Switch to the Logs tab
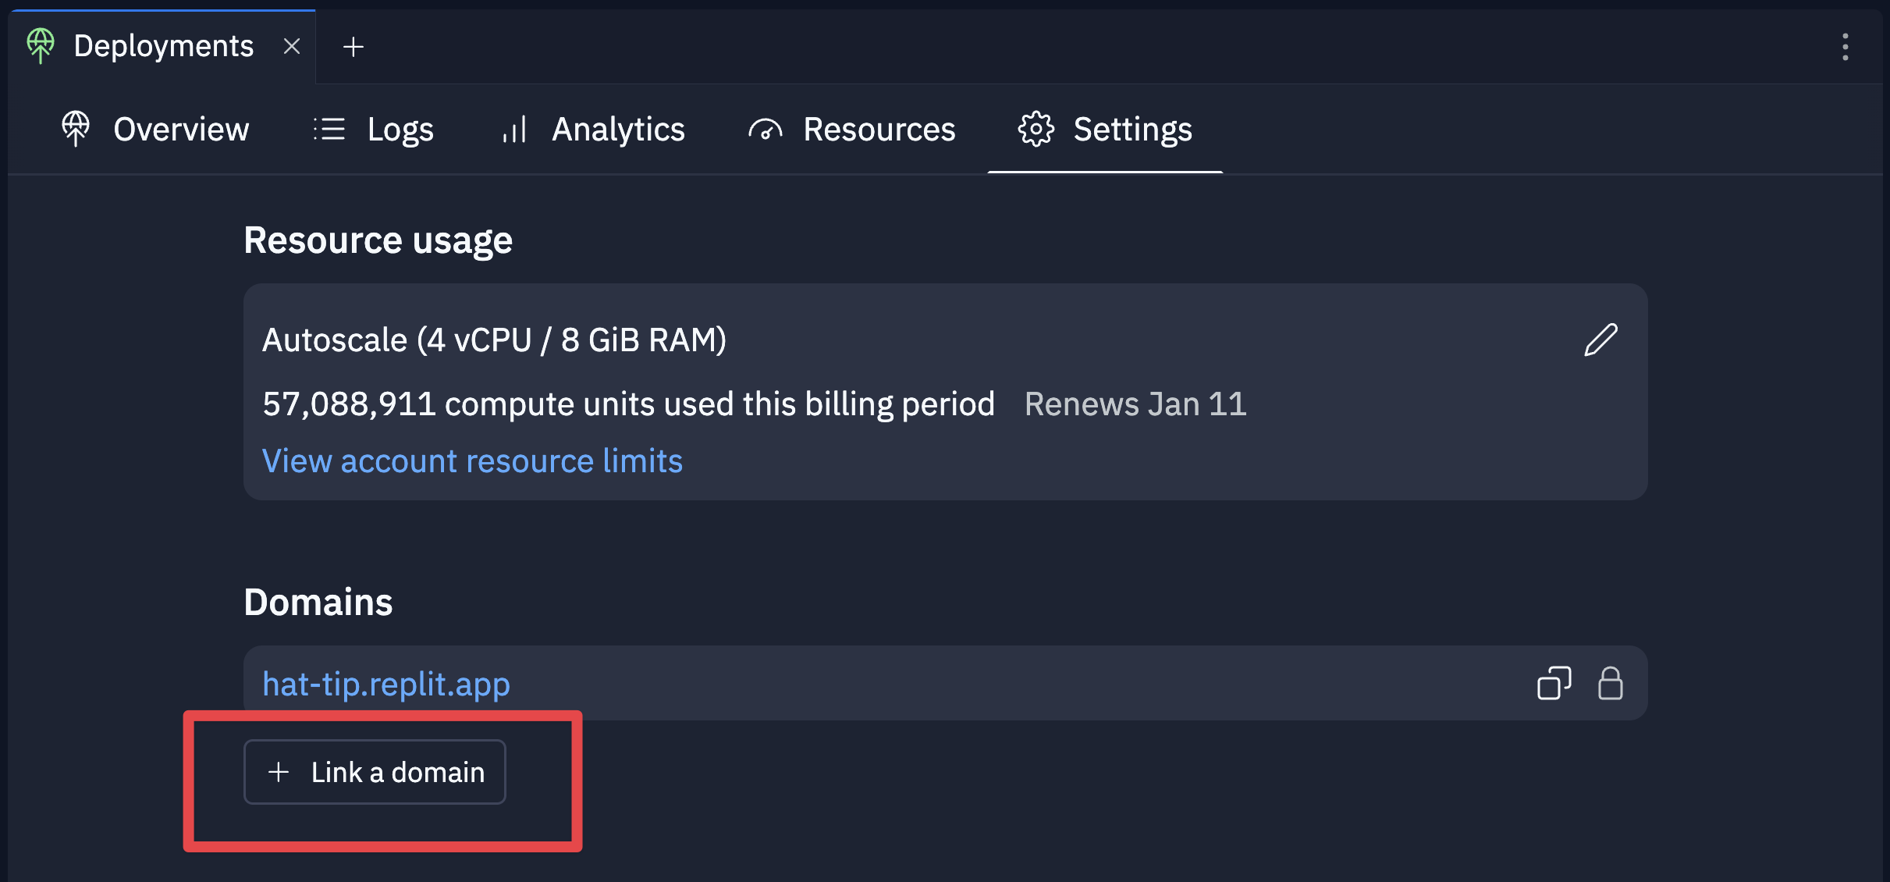Screen dimensions: 1890x882 pos(373,130)
